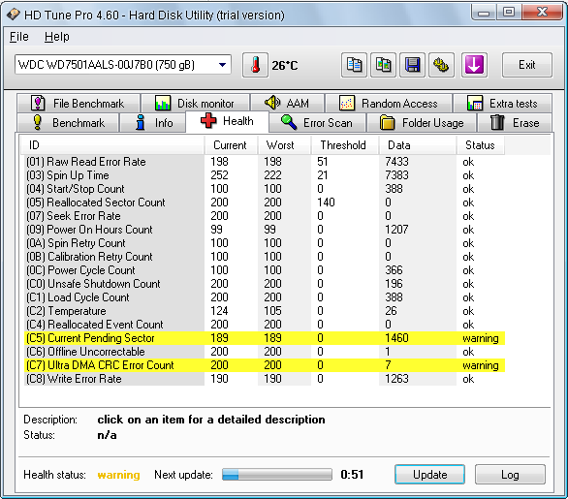Click the light bulb Benchmark icon

(x=37, y=122)
